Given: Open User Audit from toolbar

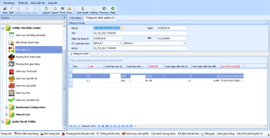Looking at the screenshot, I should coord(82,10).
